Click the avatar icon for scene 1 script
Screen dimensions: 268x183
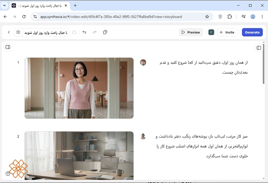coord(143,62)
